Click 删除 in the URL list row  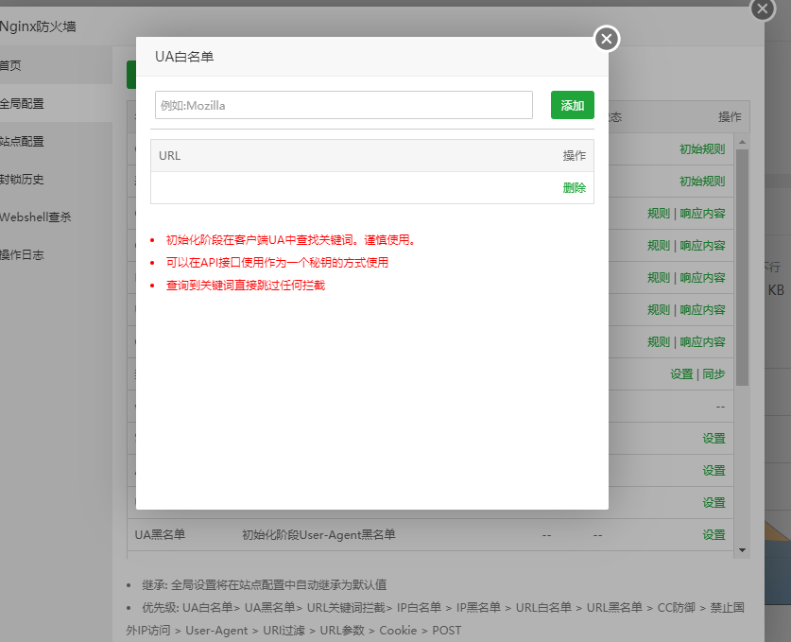click(574, 188)
